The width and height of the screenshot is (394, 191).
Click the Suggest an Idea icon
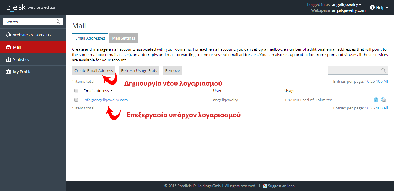pos(265,186)
